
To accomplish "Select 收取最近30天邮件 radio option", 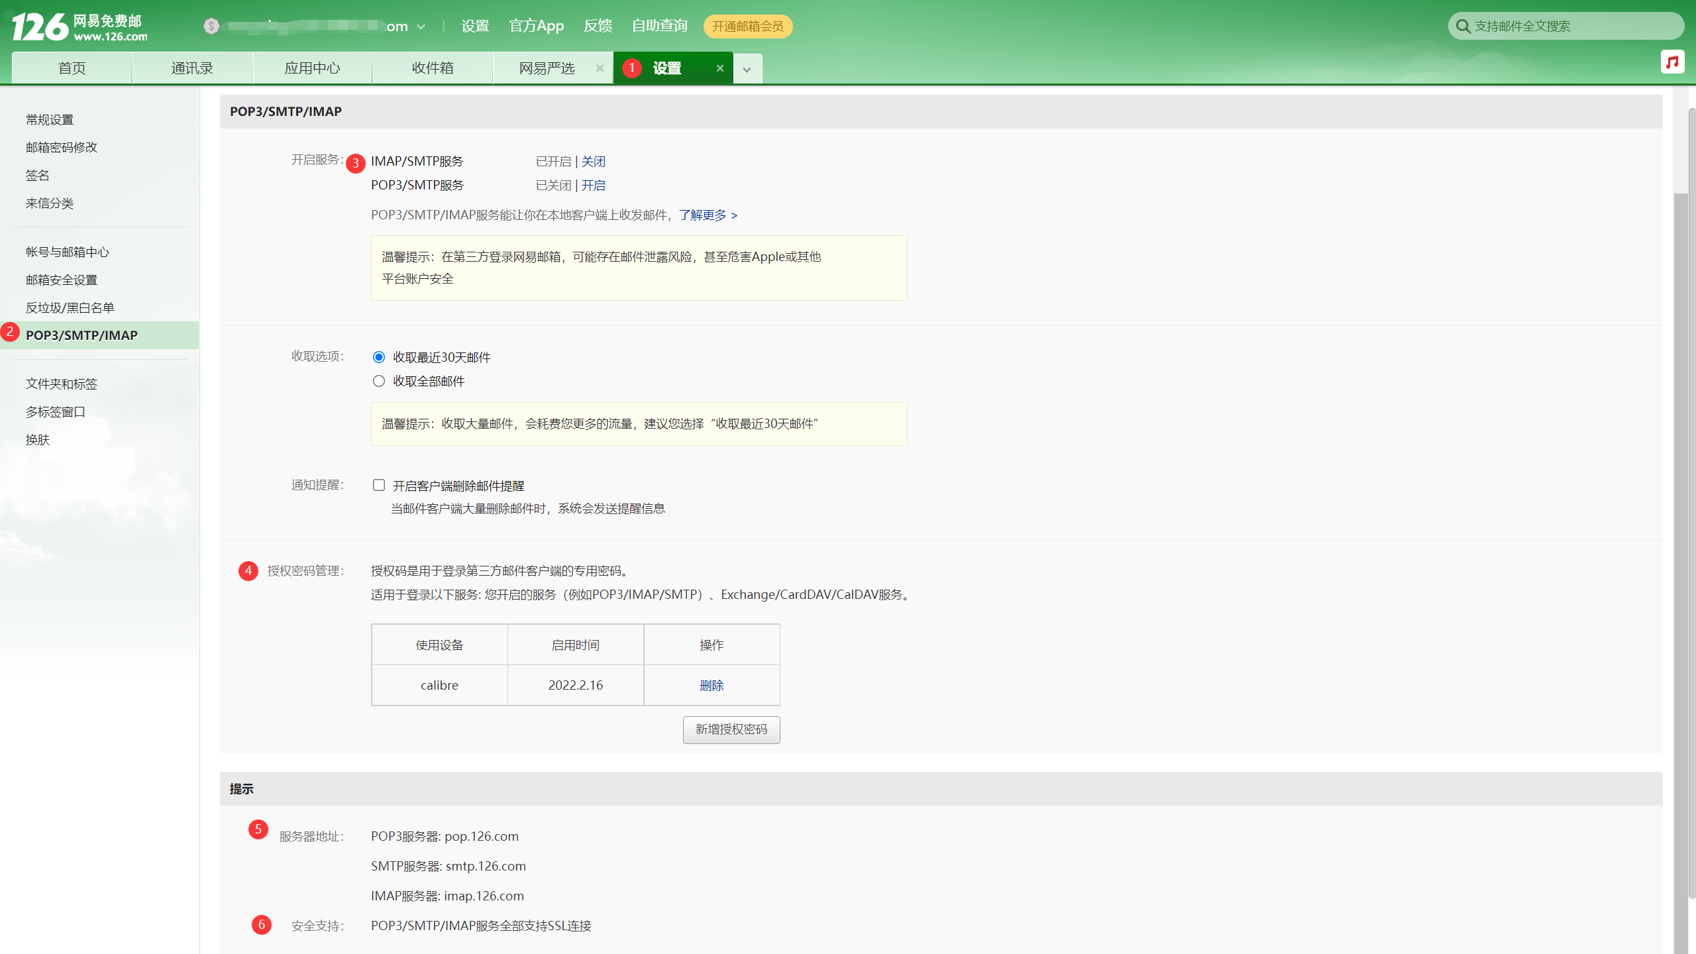I will point(379,358).
